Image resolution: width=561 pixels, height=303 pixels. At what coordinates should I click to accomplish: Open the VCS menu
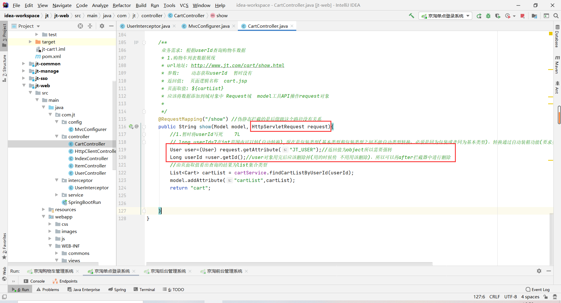click(x=184, y=5)
